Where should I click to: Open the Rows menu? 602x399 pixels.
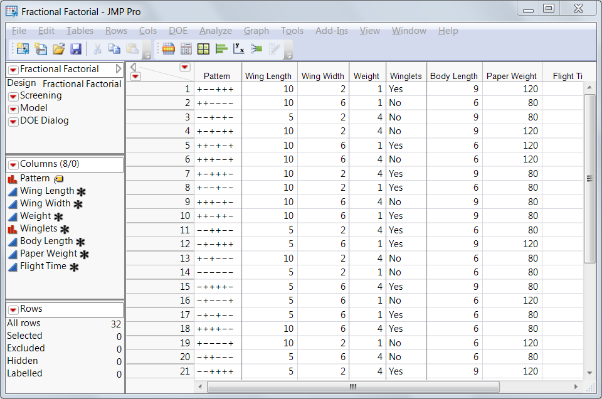coord(117,31)
